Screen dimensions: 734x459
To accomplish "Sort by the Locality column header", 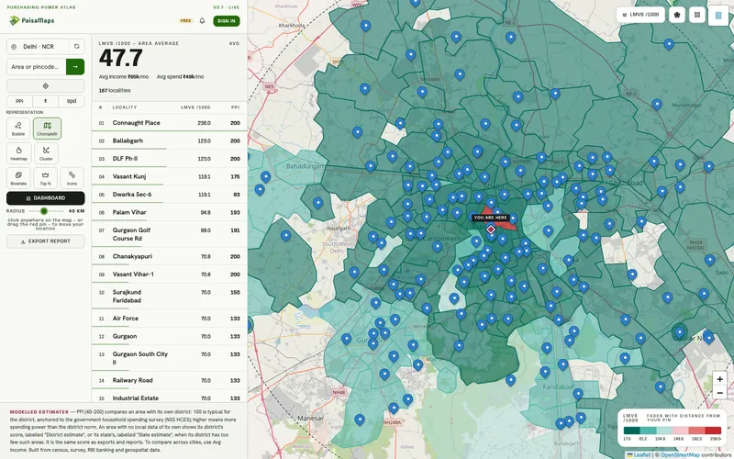I will click(125, 107).
